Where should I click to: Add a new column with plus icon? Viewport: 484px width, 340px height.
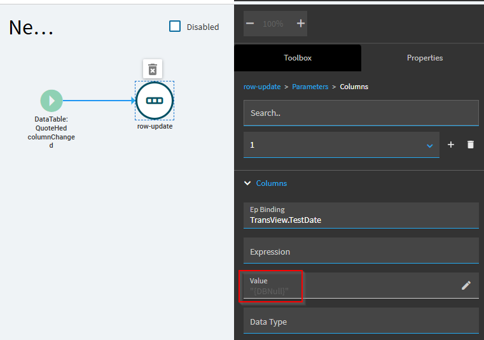click(451, 145)
